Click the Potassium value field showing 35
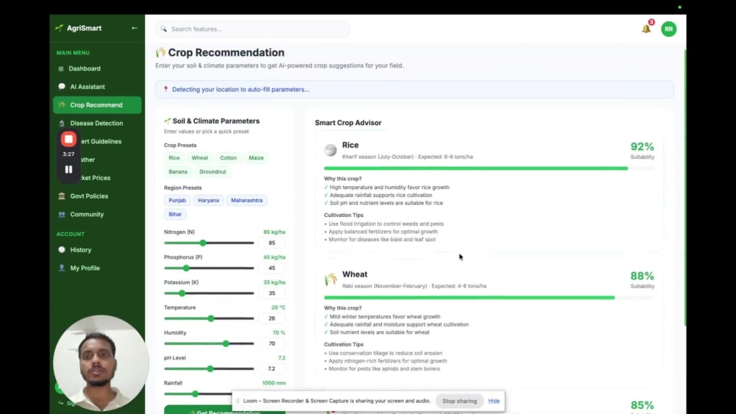Screen dimensions: 736x414 272,293
